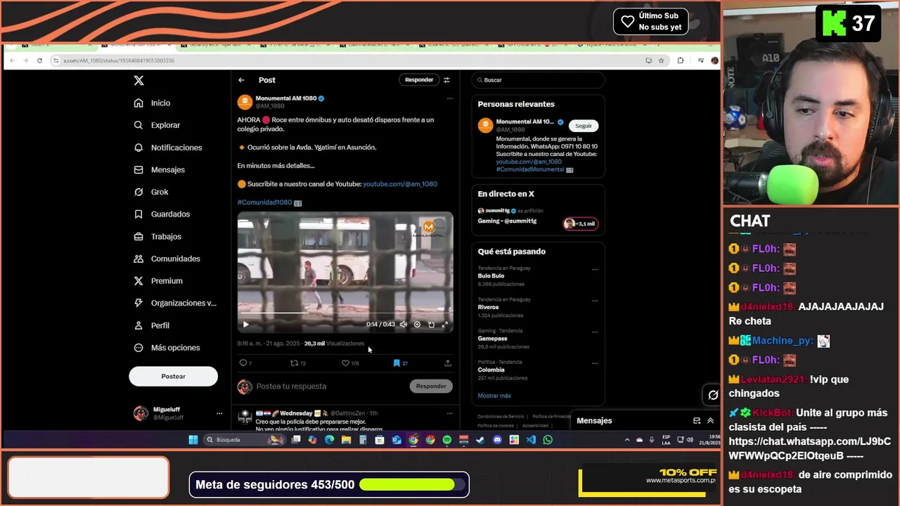Expand the Mensajes drawer chevron
Image resolution: width=900 pixels, height=506 pixels.
[710, 421]
